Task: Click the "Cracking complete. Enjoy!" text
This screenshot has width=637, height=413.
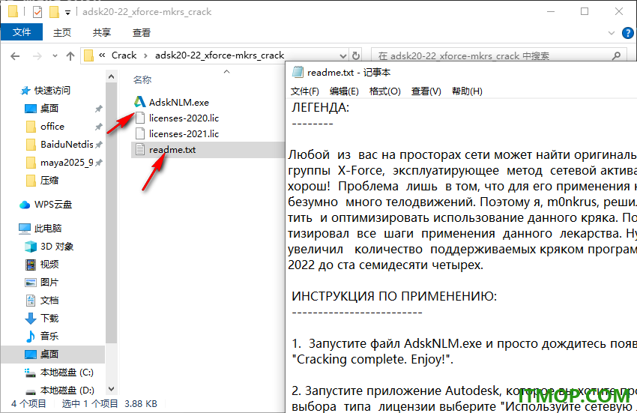Action: click(372, 359)
